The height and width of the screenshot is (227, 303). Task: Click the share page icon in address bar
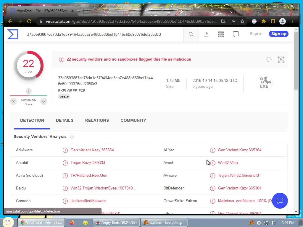coord(233,21)
